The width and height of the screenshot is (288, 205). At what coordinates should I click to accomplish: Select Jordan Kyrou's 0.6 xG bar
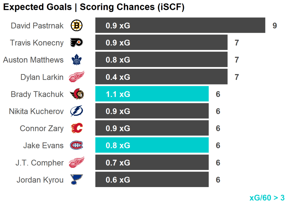click(x=152, y=179)
